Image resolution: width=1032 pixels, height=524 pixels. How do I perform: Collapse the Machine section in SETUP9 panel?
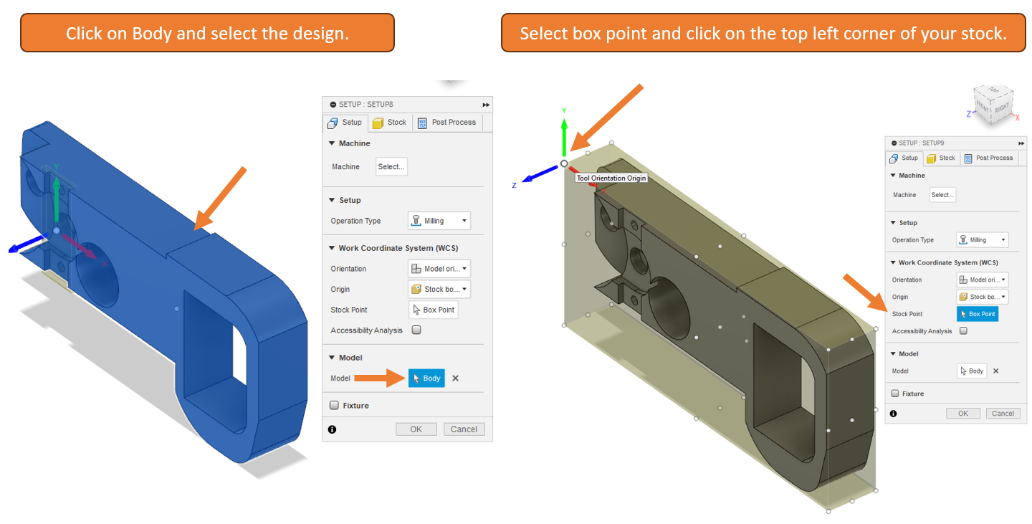[x=893, y=176]
